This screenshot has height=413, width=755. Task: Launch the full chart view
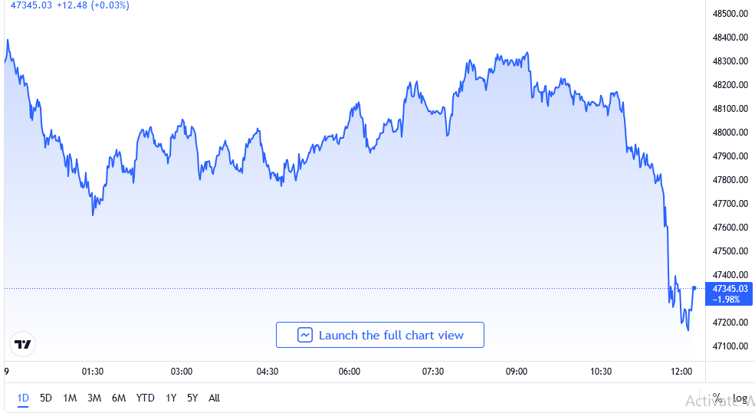380,335
